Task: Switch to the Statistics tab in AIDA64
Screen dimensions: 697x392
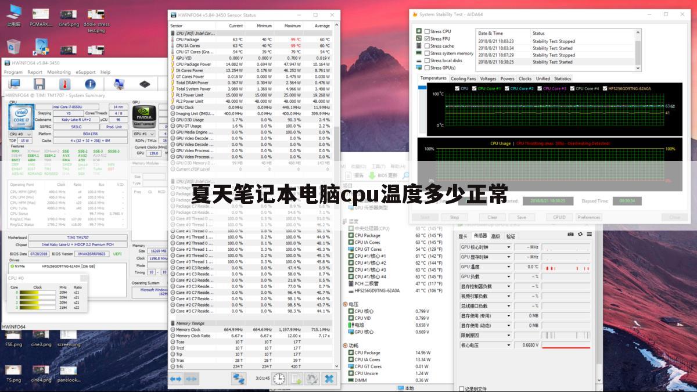Action: pyautogui.click(x=562, y=78)
